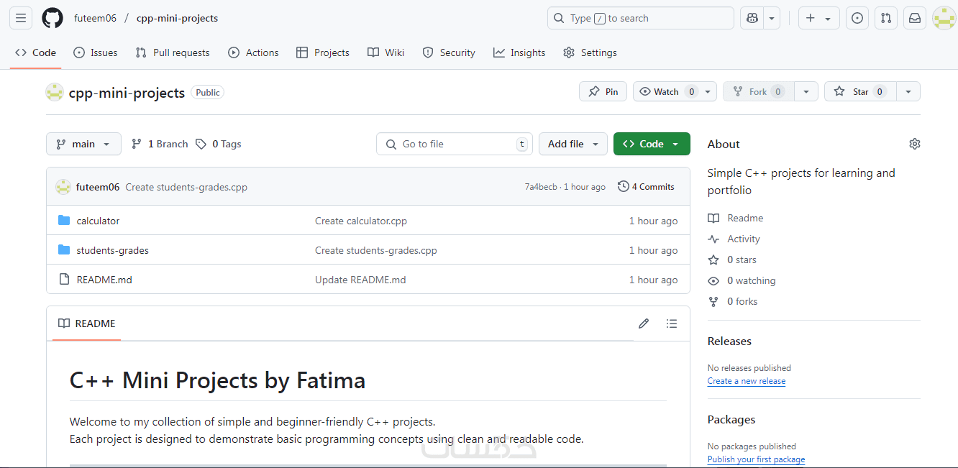This screenshot has width=958, height=468.
Task: Open pull requests icon in header
Action: pos(886,18)
